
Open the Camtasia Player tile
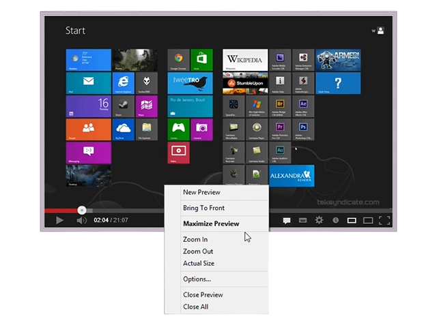257,129
